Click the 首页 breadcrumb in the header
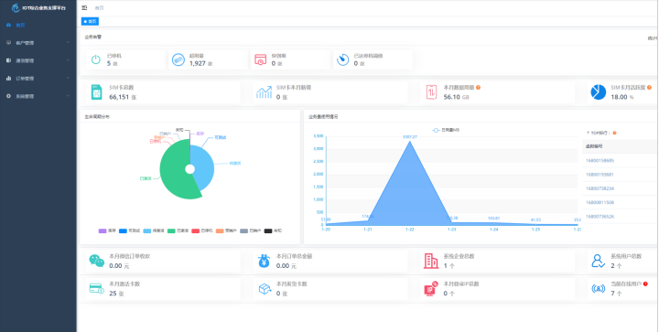 click(99, 7)
